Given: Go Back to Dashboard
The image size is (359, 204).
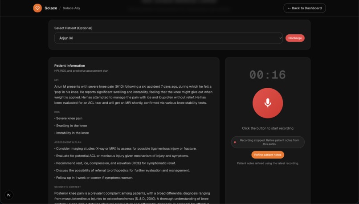Looking at the screenshot, I should (x=305, y=8).
